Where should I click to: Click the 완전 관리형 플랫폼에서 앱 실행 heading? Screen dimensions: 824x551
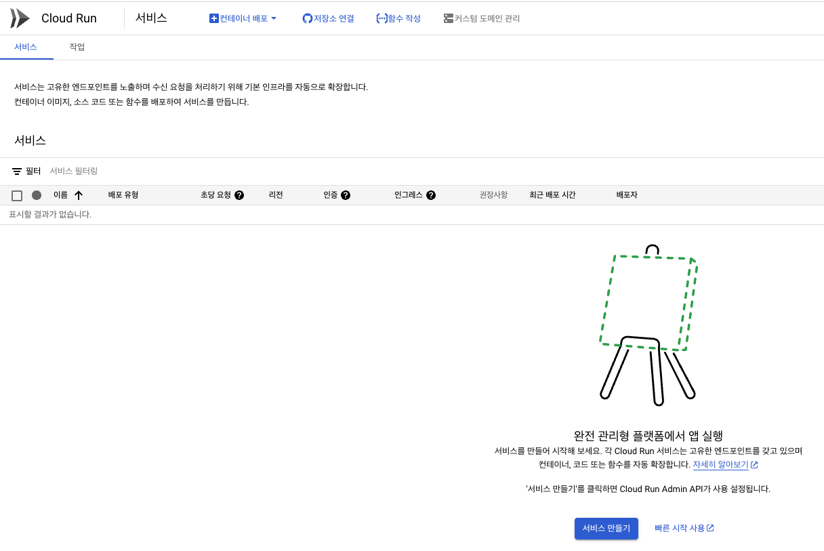tap(648, 436)
